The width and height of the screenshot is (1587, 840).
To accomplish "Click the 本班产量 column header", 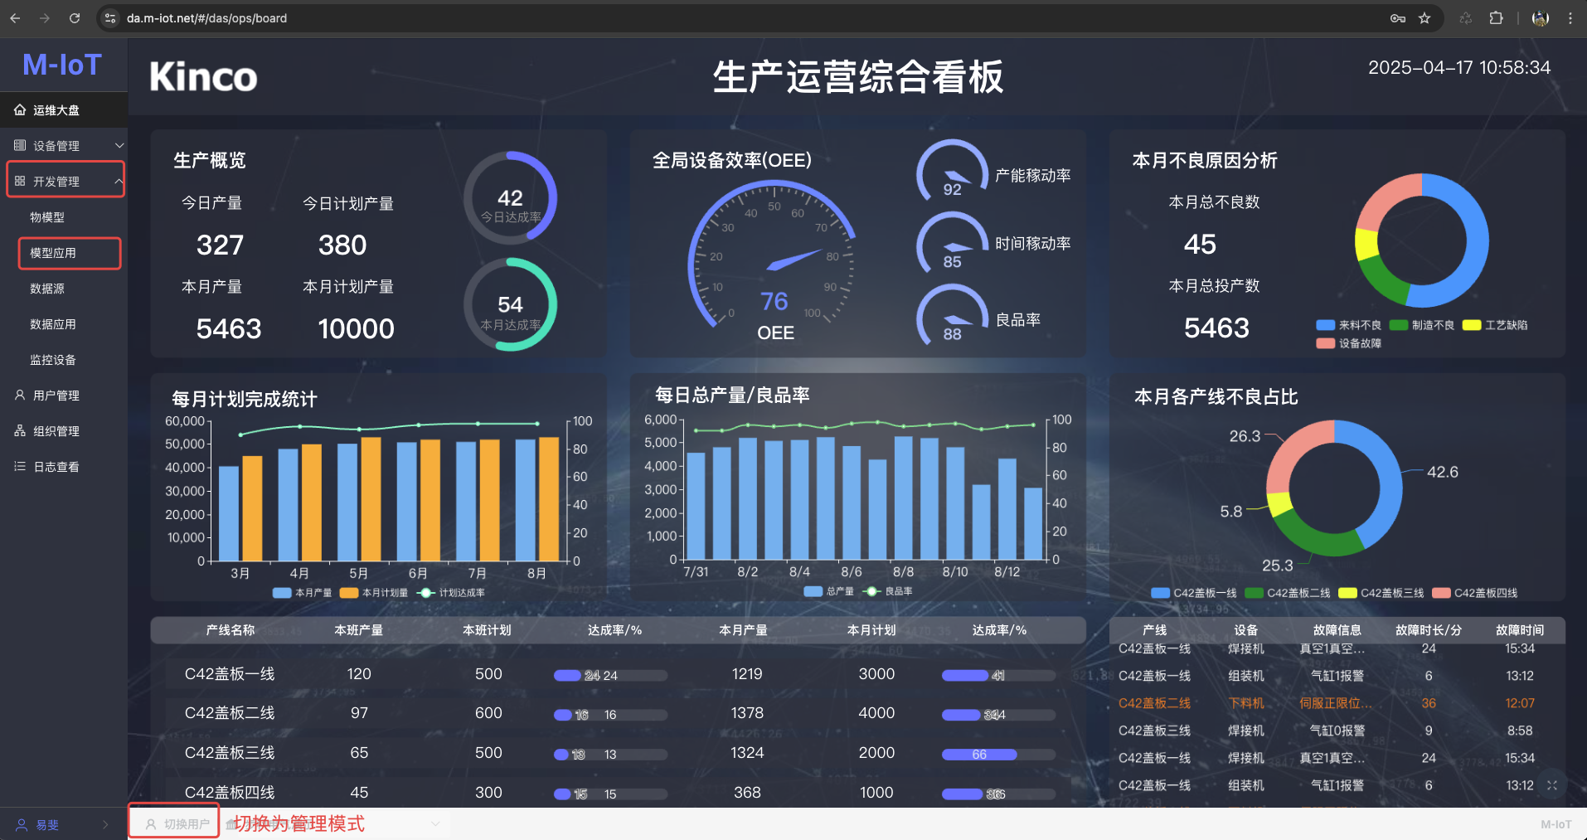I will pos(358,630).
